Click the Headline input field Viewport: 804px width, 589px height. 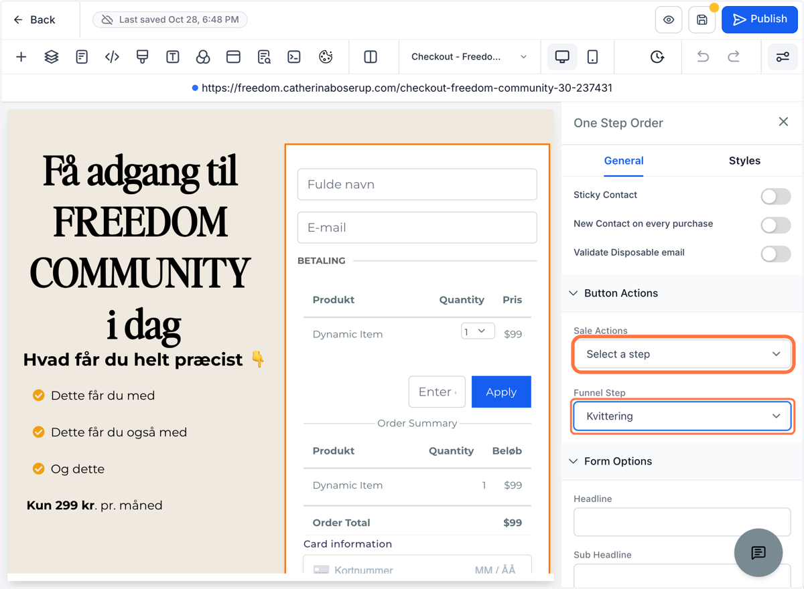click(683, 522)
